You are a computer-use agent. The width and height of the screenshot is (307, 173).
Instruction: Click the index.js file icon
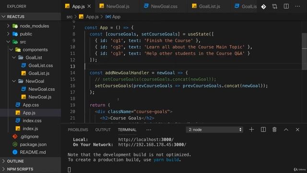(18, 128)
